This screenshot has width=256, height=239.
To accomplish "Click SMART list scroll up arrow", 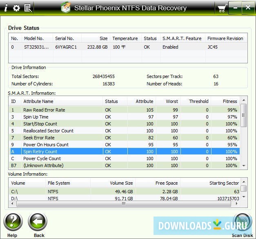I will [244, 100].
